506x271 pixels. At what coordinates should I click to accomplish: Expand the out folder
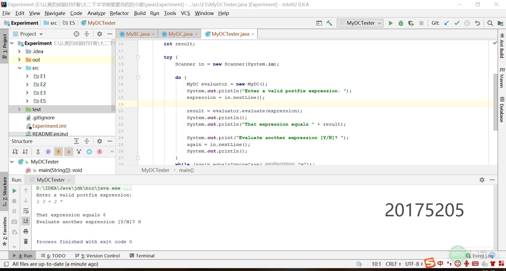pos(19,60)
